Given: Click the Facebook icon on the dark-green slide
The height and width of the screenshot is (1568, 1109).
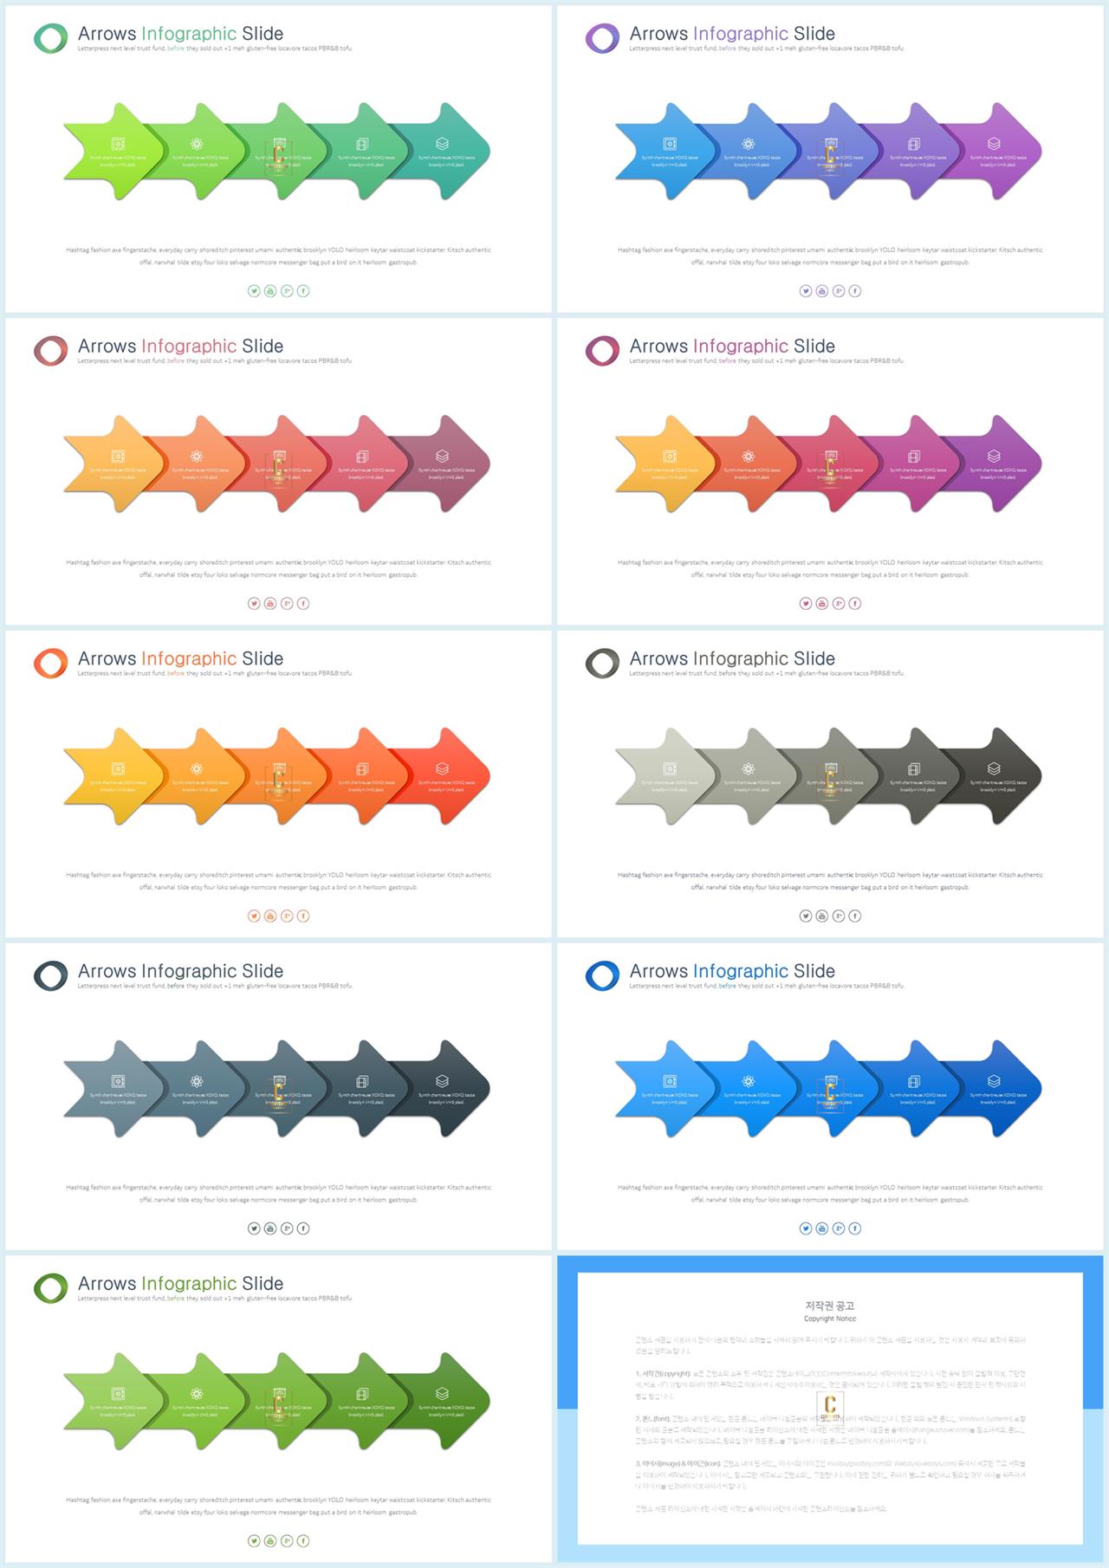Looking at the screenshot, I should point(303,1540).
